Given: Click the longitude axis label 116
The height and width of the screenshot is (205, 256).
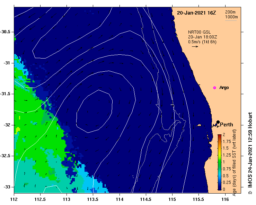Looking at the screenshot, I should tap(225, 199).
